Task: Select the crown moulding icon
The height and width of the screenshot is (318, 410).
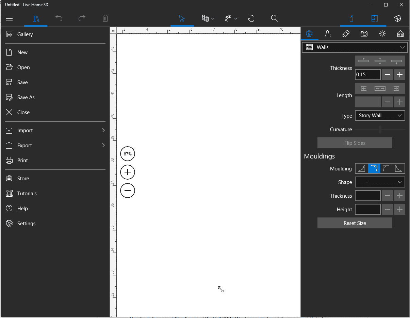Action: 374,168
